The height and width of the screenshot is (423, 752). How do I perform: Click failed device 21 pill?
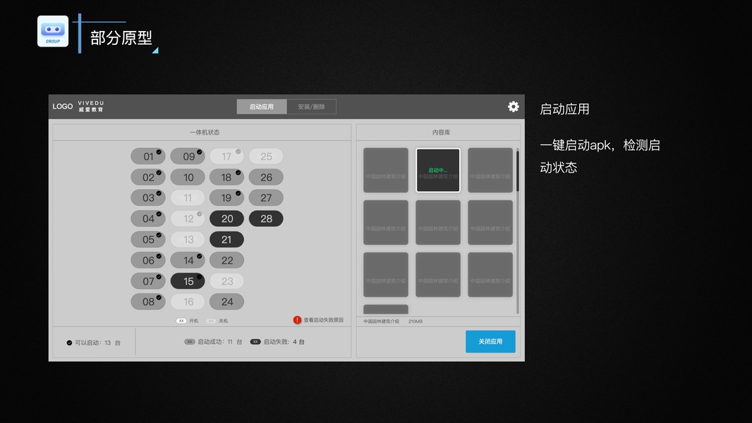pyautogui.click(x=227, y=240)
